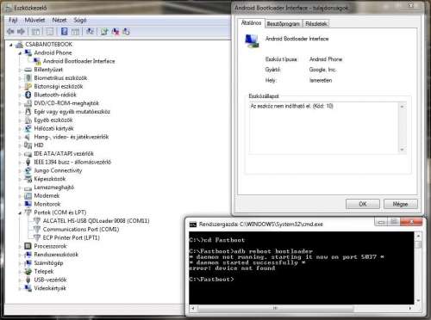Viewport: 431px width, 320px height.
Task: Click the Android Bootloader Interface warning icon
Action: tap(37, 61)
